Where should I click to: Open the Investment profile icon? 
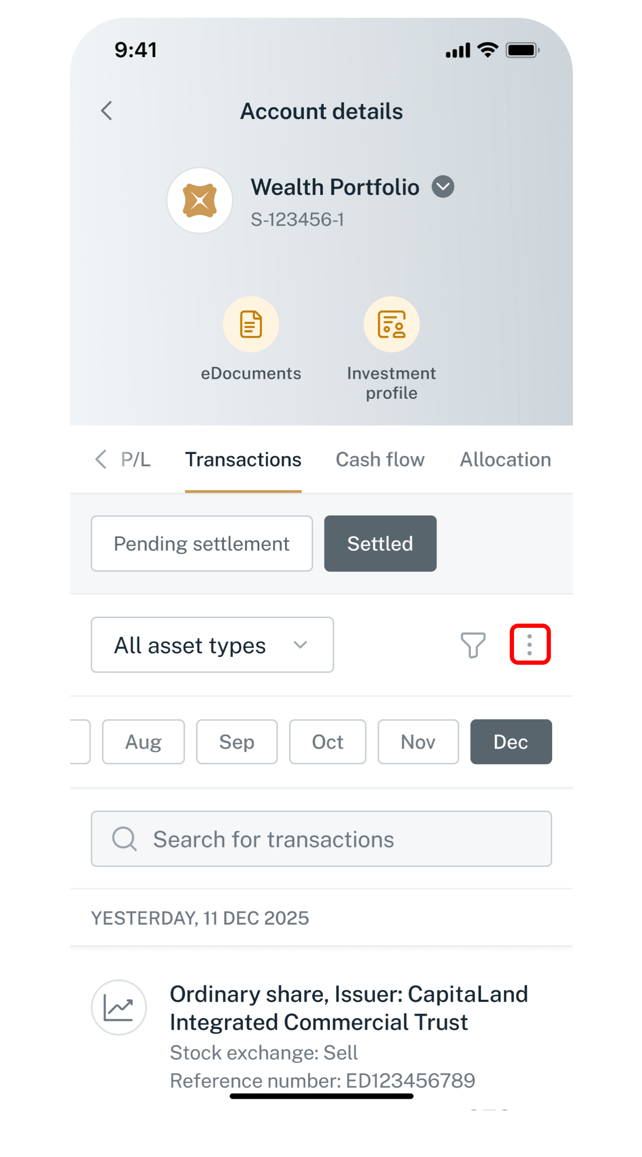[391, 324]
